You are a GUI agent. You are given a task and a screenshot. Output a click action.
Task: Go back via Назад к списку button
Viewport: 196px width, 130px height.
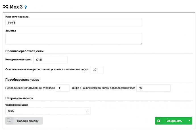pyautogui.click(x=24, y=121)
